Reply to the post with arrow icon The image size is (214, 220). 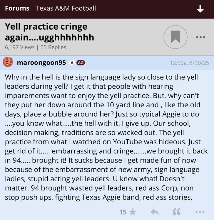154,212
